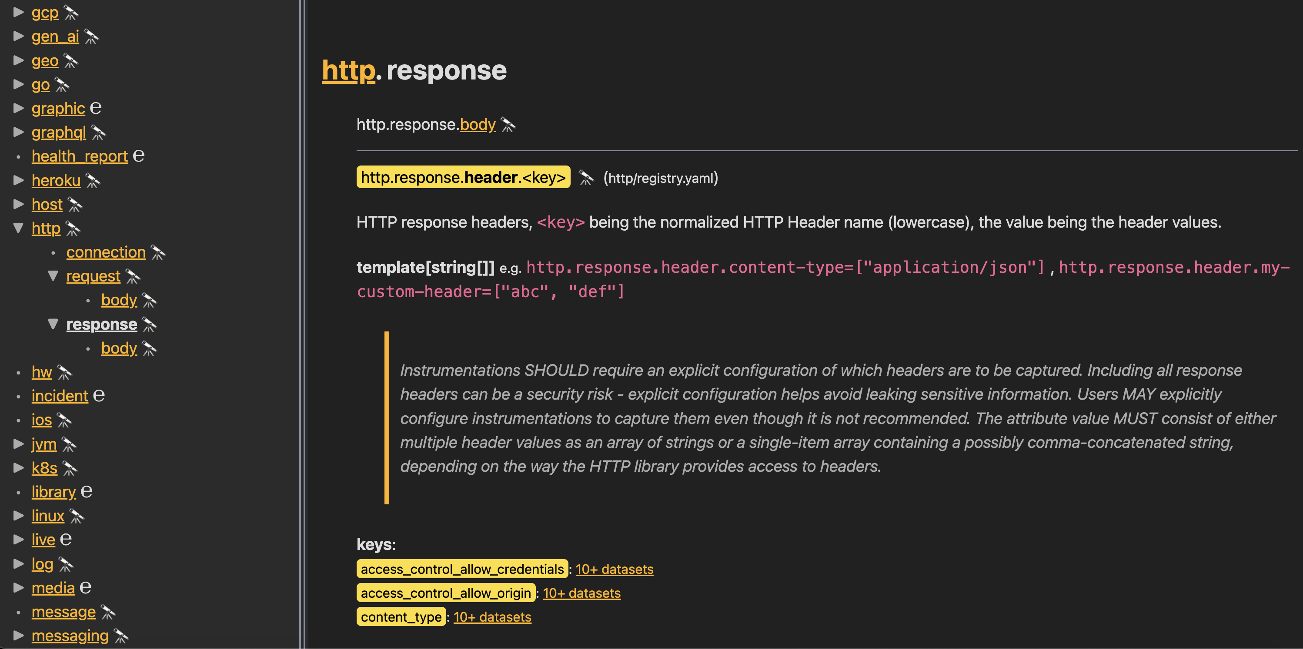Click the vertical divider between sidebar and content
The image size is (1303, 649).
[302, 324]
